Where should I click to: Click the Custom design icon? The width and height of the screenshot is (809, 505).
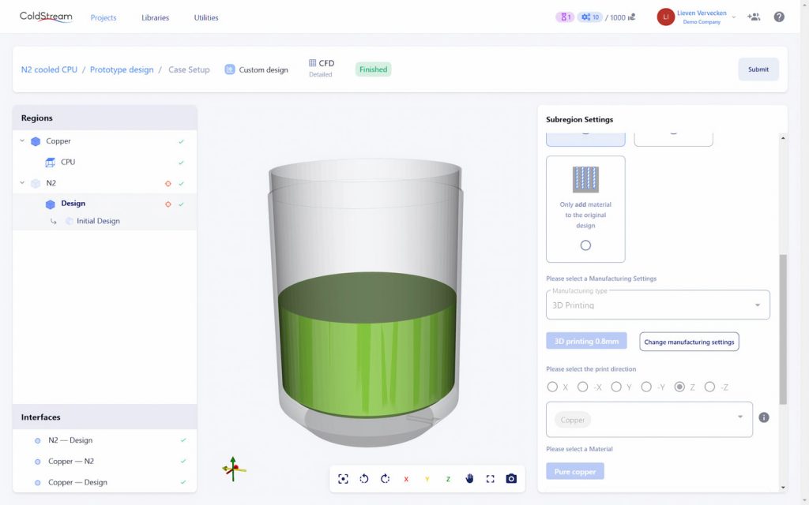click(x=230, y=69)
